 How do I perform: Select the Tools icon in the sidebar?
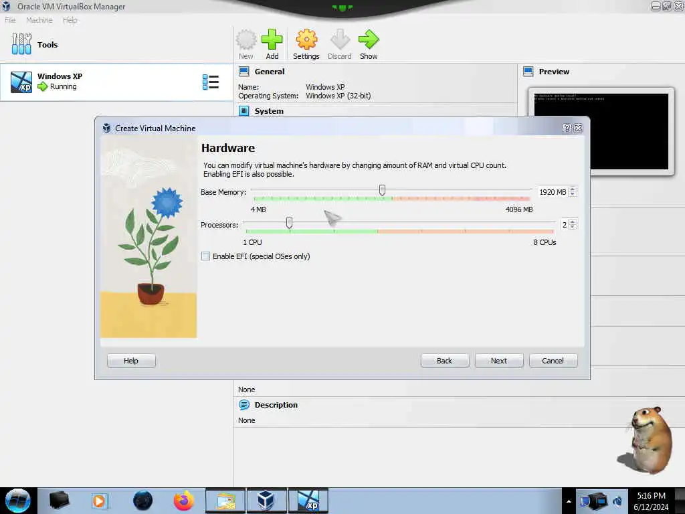(x=21, y=44)
